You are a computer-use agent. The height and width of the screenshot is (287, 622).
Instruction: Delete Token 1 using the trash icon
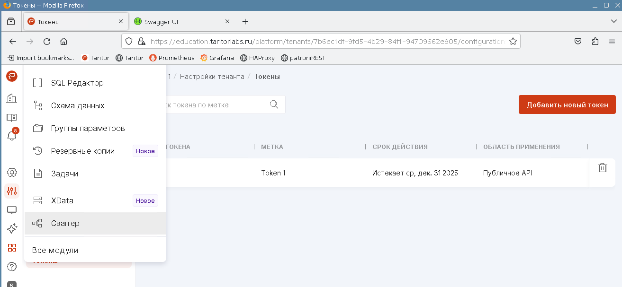tap(602, 168)
